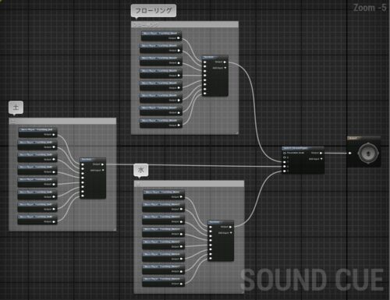
Task: Select the 水 comment box header bar
Action: (x=189, y=184)
